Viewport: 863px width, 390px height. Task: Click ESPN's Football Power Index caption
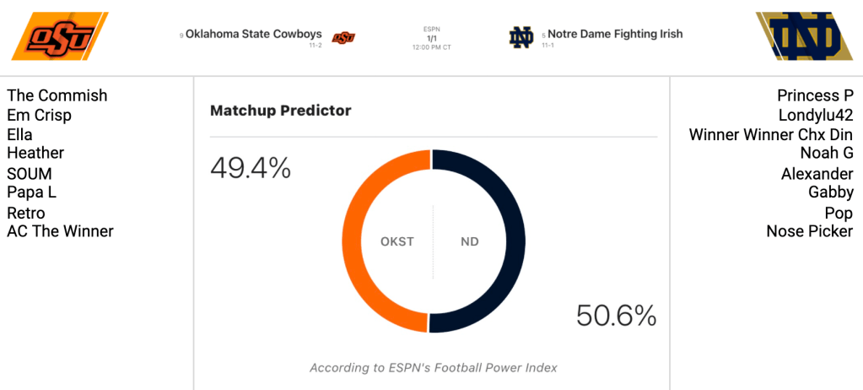point(433,367)
